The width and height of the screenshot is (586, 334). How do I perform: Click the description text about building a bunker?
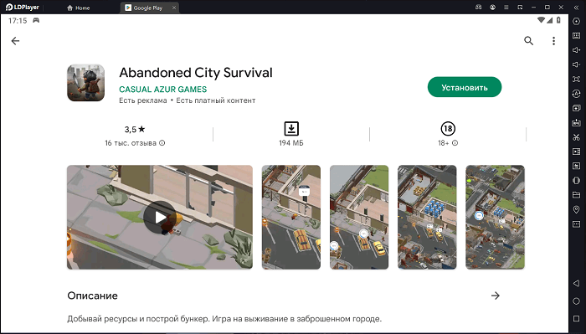click(x=224, y=319)
